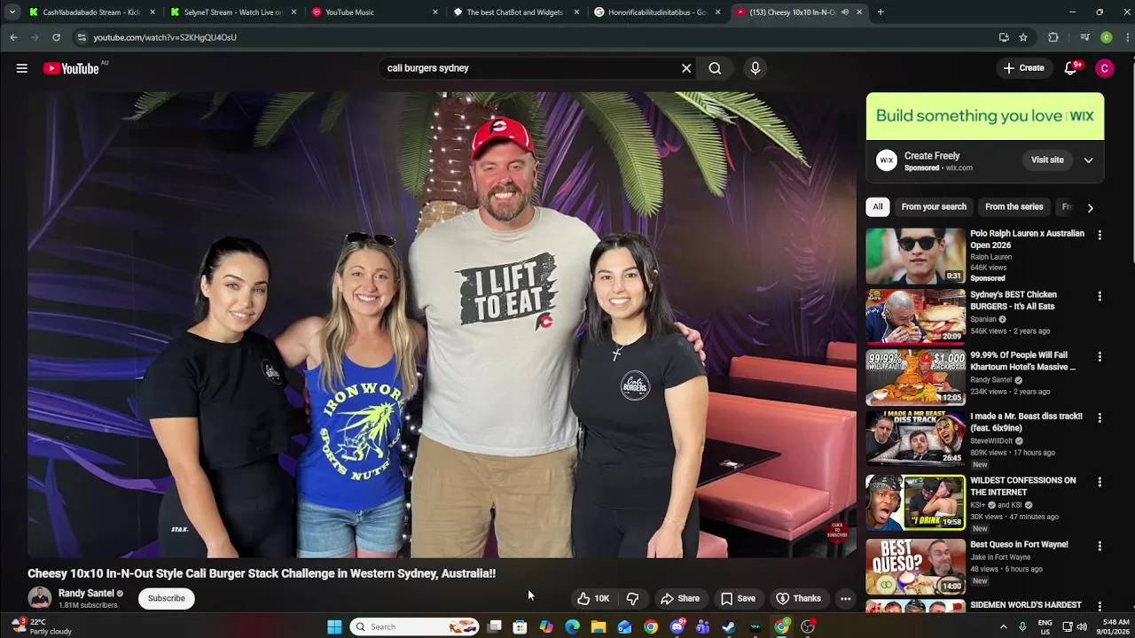View site information in address bar

(82, 37)
